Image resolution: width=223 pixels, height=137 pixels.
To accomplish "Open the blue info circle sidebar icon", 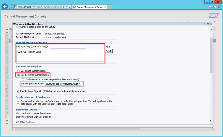I will [7, 109].
